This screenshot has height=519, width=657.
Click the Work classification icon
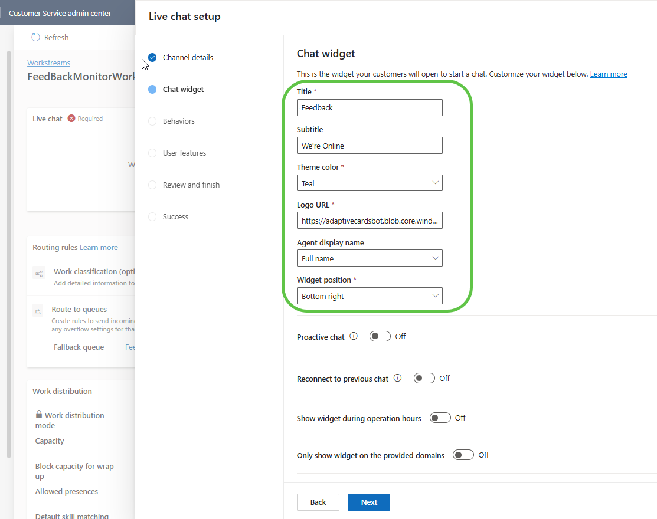tap(39, 273)
